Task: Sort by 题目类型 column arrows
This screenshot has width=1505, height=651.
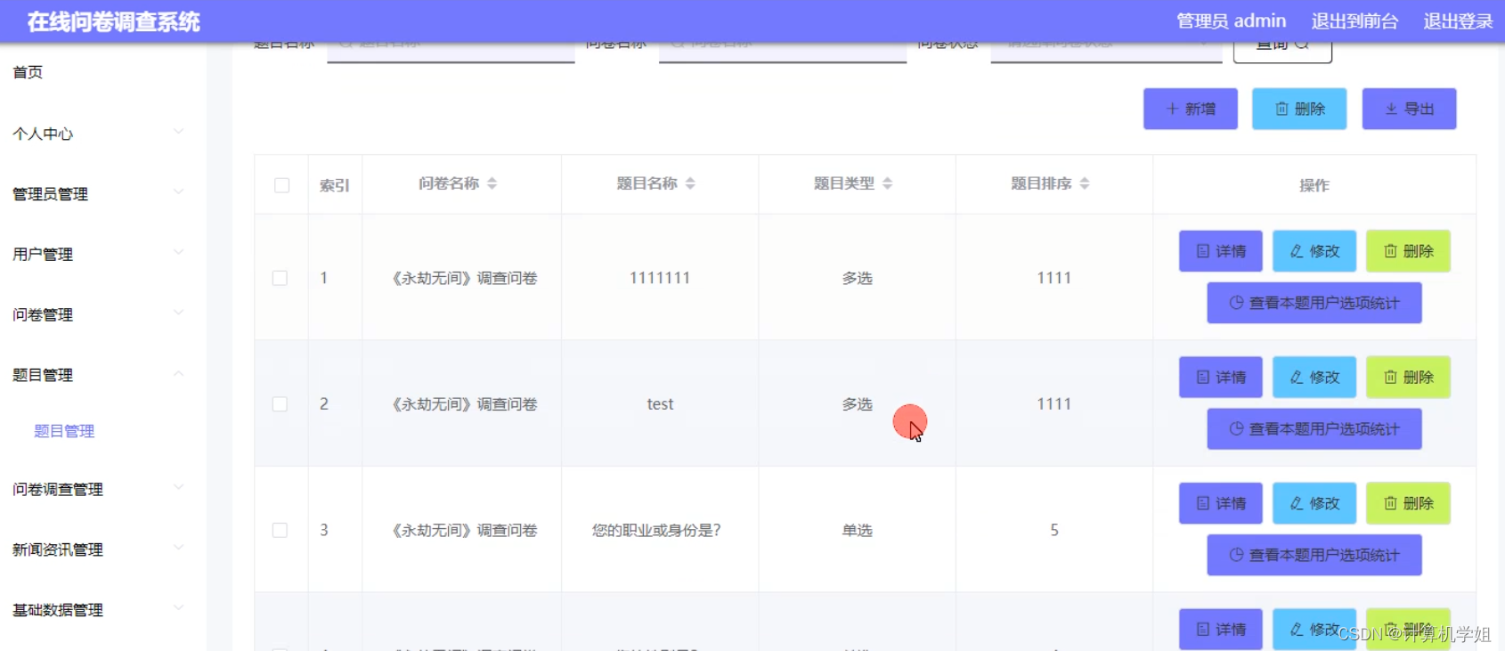Action: pyautogui.click(x=887, y=183)
